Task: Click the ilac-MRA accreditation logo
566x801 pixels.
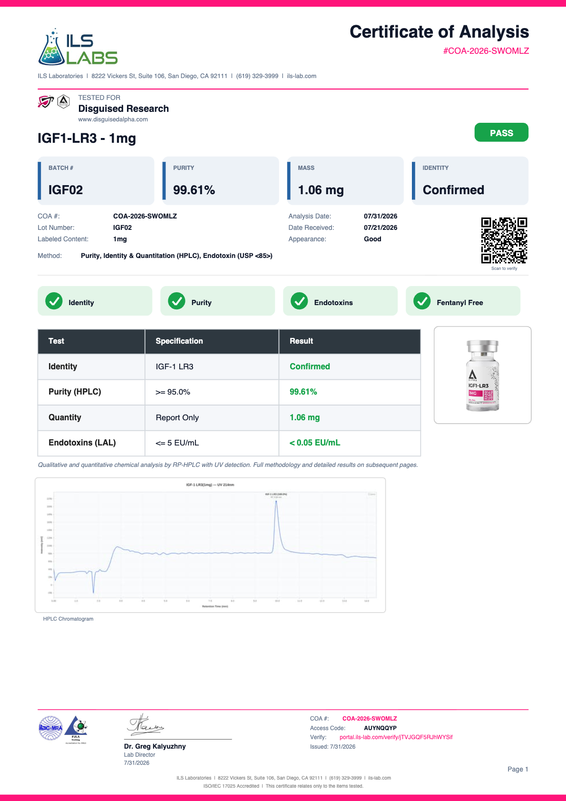Action: pos(50,728)
